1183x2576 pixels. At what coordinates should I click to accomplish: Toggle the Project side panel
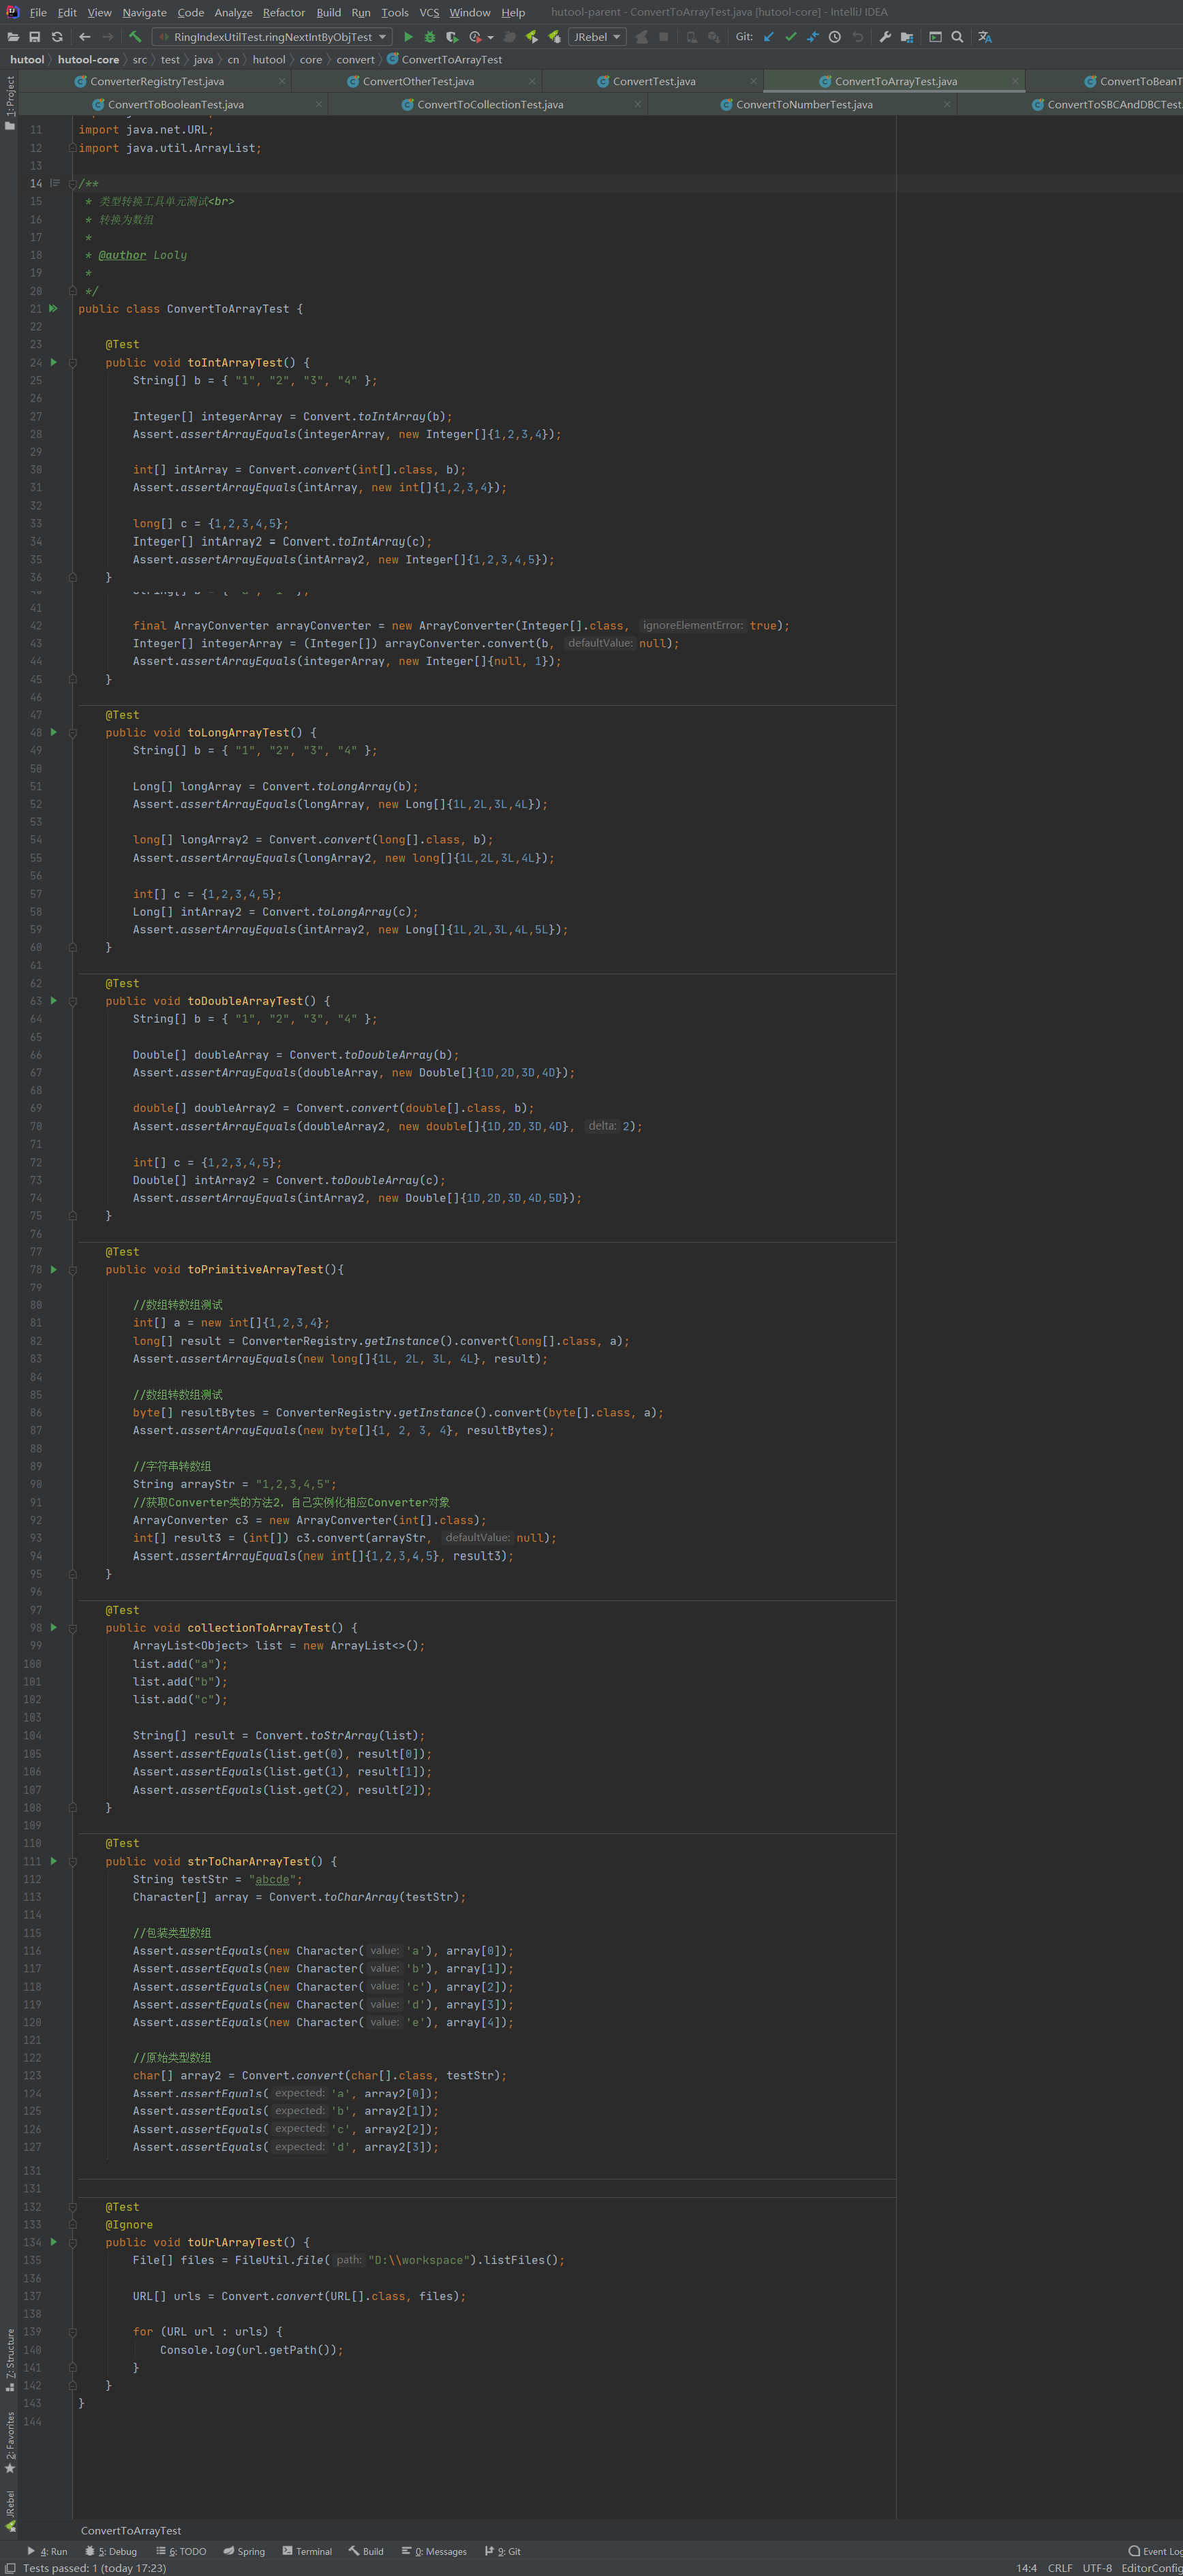(10, 103)
